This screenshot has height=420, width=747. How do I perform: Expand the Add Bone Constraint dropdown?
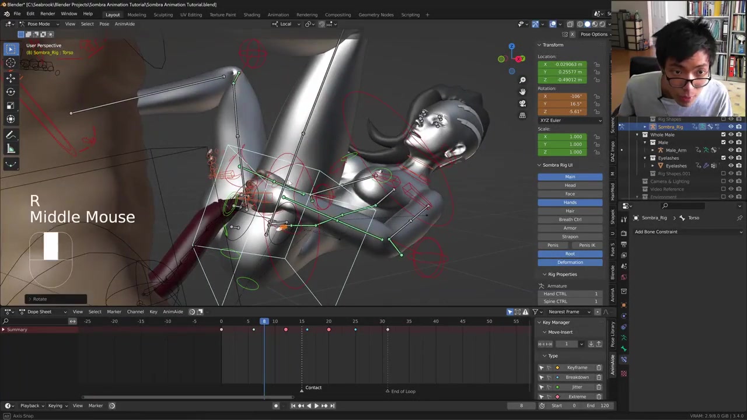[x=687, y=232]
